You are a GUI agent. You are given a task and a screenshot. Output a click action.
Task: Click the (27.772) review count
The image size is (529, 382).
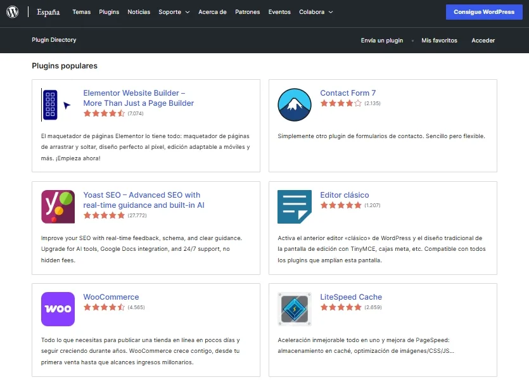137,215
